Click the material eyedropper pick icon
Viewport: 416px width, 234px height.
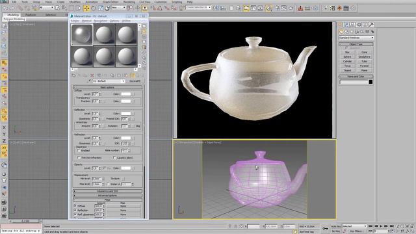pyautogui.click(x=90, y=81)
